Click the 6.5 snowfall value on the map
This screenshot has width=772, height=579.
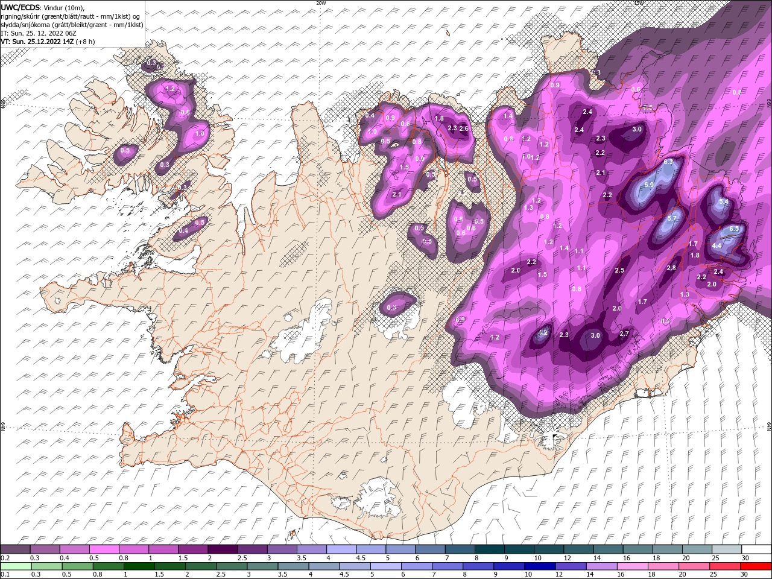734,229
